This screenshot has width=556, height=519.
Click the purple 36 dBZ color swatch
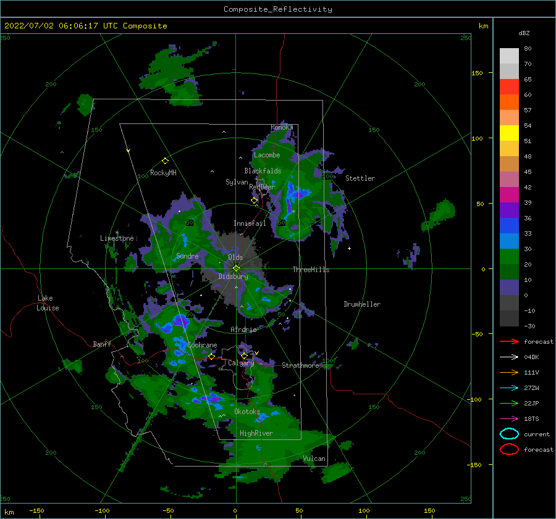click(x=509, y=210)
